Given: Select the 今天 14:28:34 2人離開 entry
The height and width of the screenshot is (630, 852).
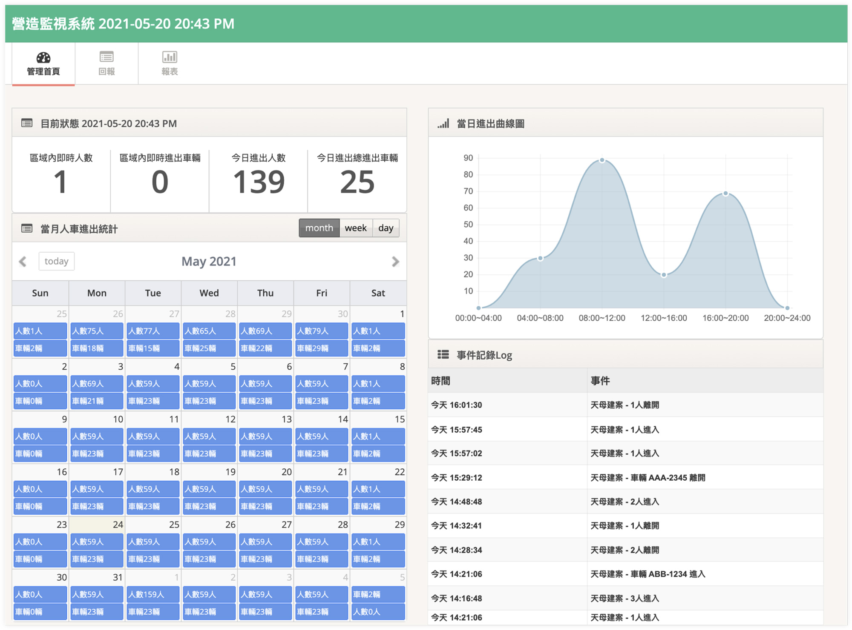Looking at the screenshot, I should [x=625, y=550].
